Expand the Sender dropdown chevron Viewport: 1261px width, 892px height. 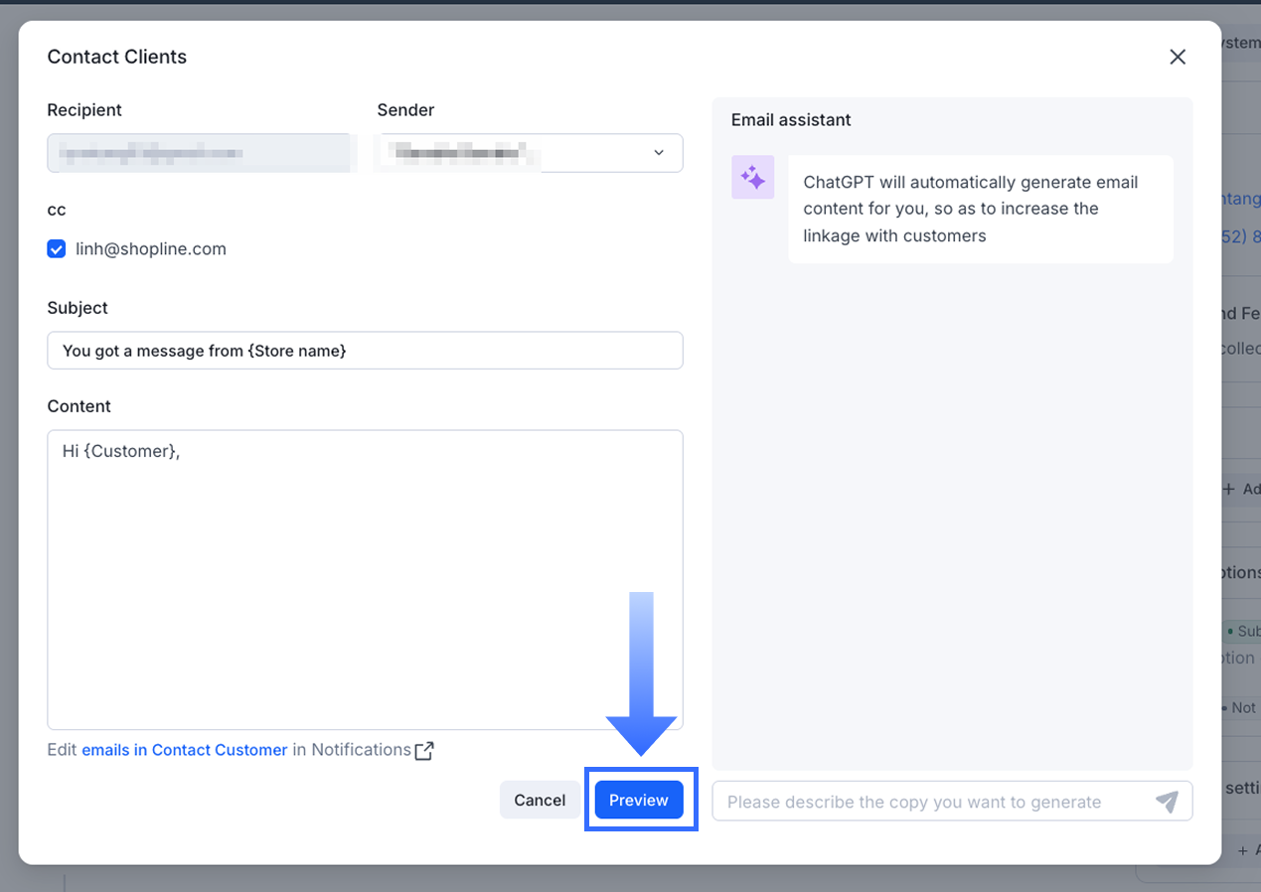click(658, 153)
